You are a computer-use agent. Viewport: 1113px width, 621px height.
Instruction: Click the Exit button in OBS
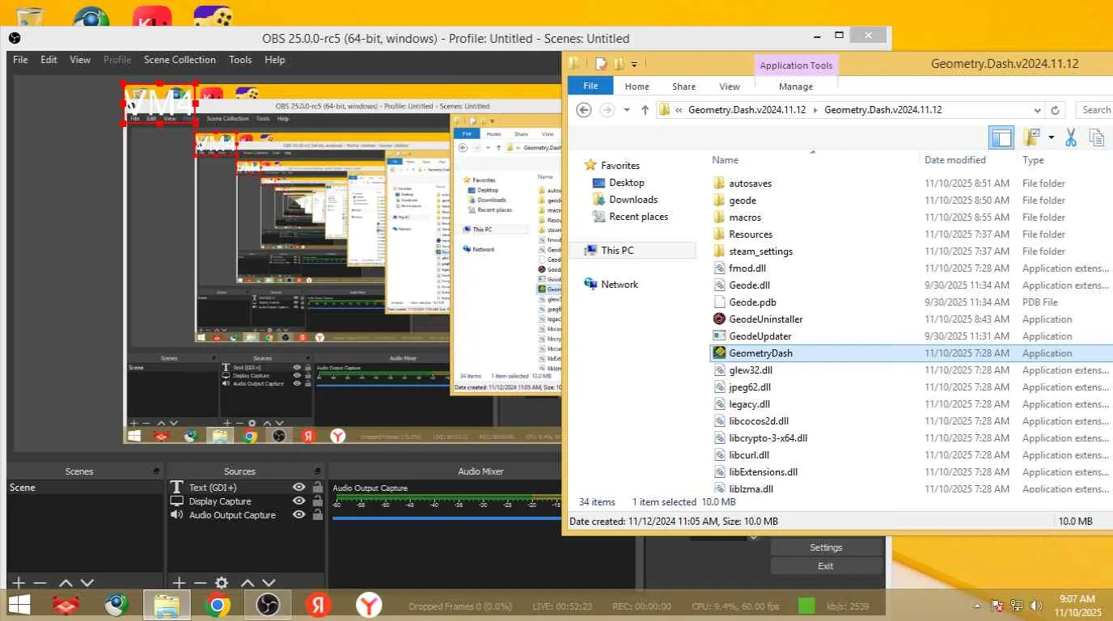point(826,566)
